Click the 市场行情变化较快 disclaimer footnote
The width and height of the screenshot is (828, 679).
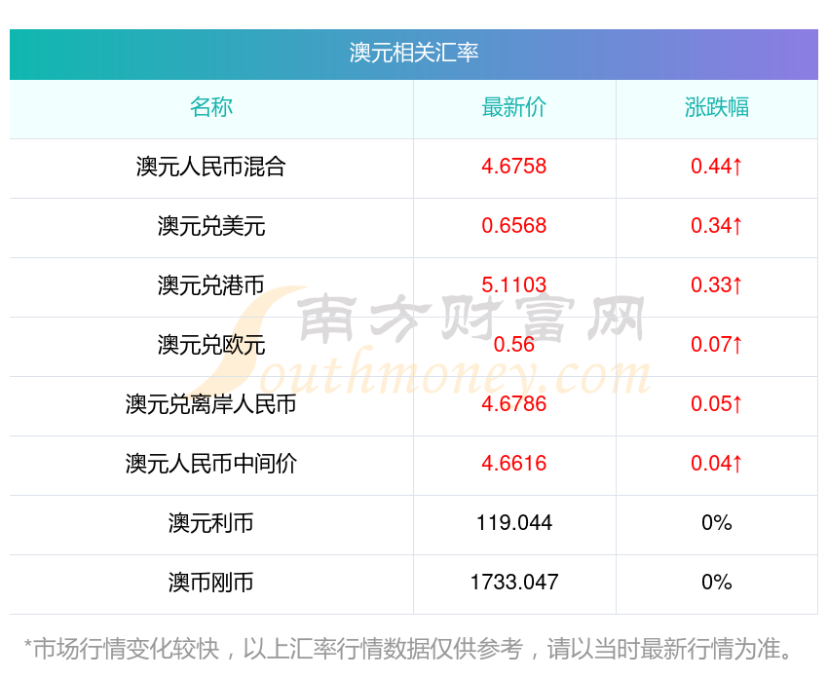(407, 649)
